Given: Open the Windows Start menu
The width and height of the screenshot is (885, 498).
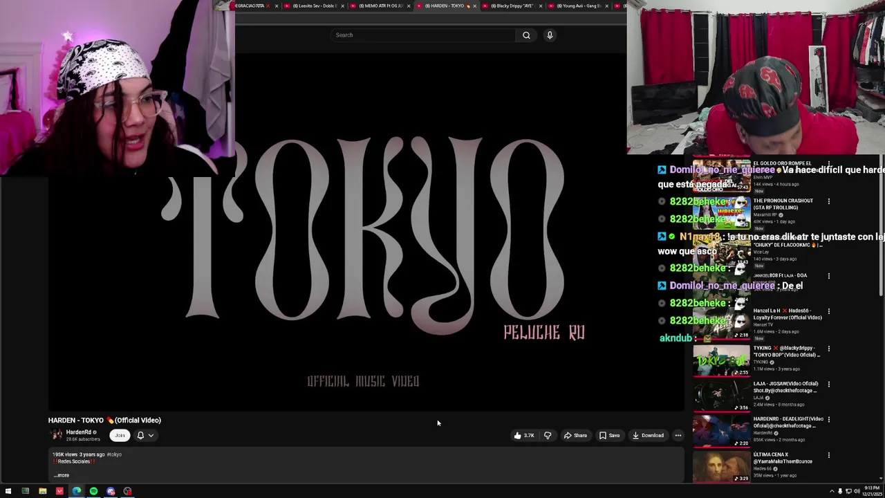Looking at the screenshot, I should 8,491.
